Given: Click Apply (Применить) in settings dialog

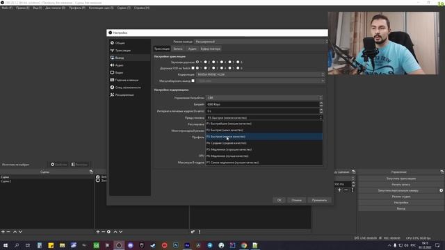Looking at the screenshot, I should 319,200.
